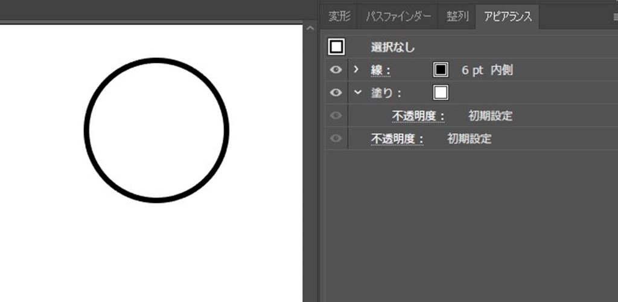
Task: Open the bottom object 不透明度 link
Action: pos(397,139)
